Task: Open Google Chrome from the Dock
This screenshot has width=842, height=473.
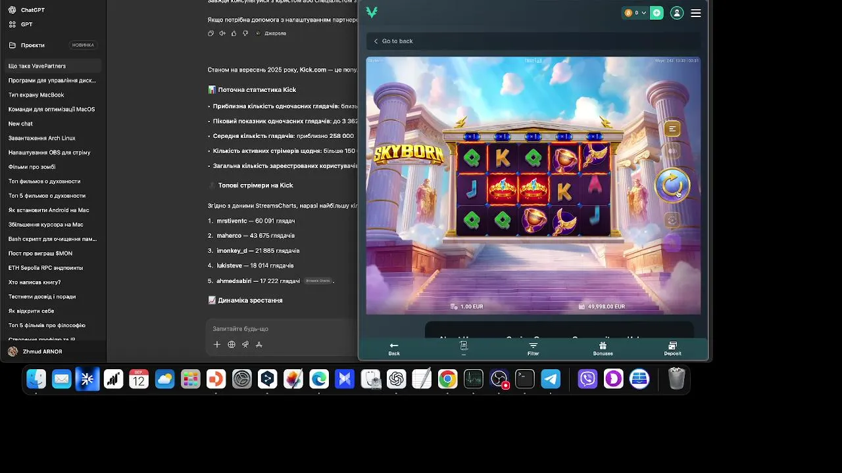Action: pyautogui.click(x=447, y=379)
